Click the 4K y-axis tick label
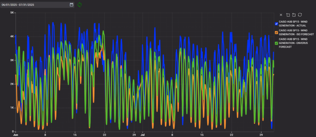 (11, 36)
